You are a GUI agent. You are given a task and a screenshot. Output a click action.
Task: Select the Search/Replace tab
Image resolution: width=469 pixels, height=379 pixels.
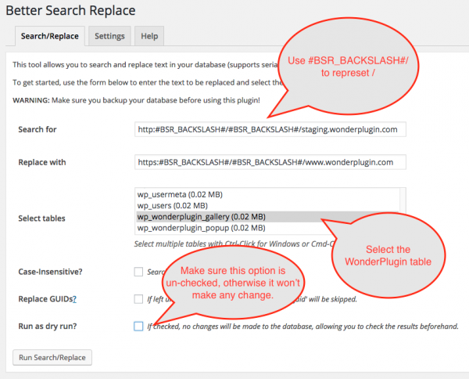(50, 36)
